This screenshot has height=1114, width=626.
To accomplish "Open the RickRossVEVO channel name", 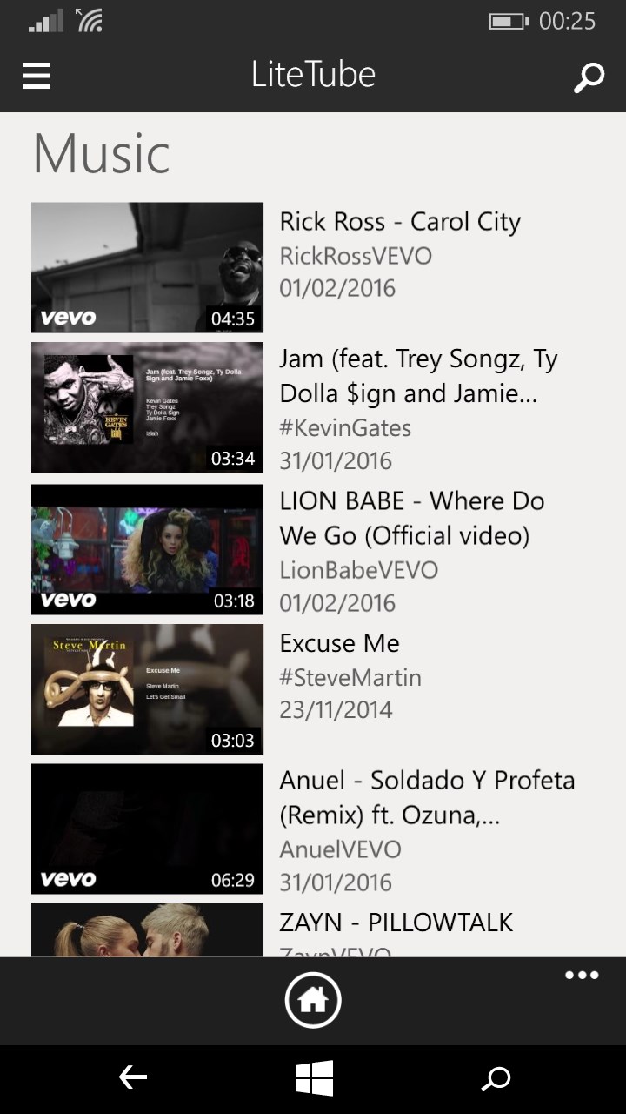I will click(355, 256).
